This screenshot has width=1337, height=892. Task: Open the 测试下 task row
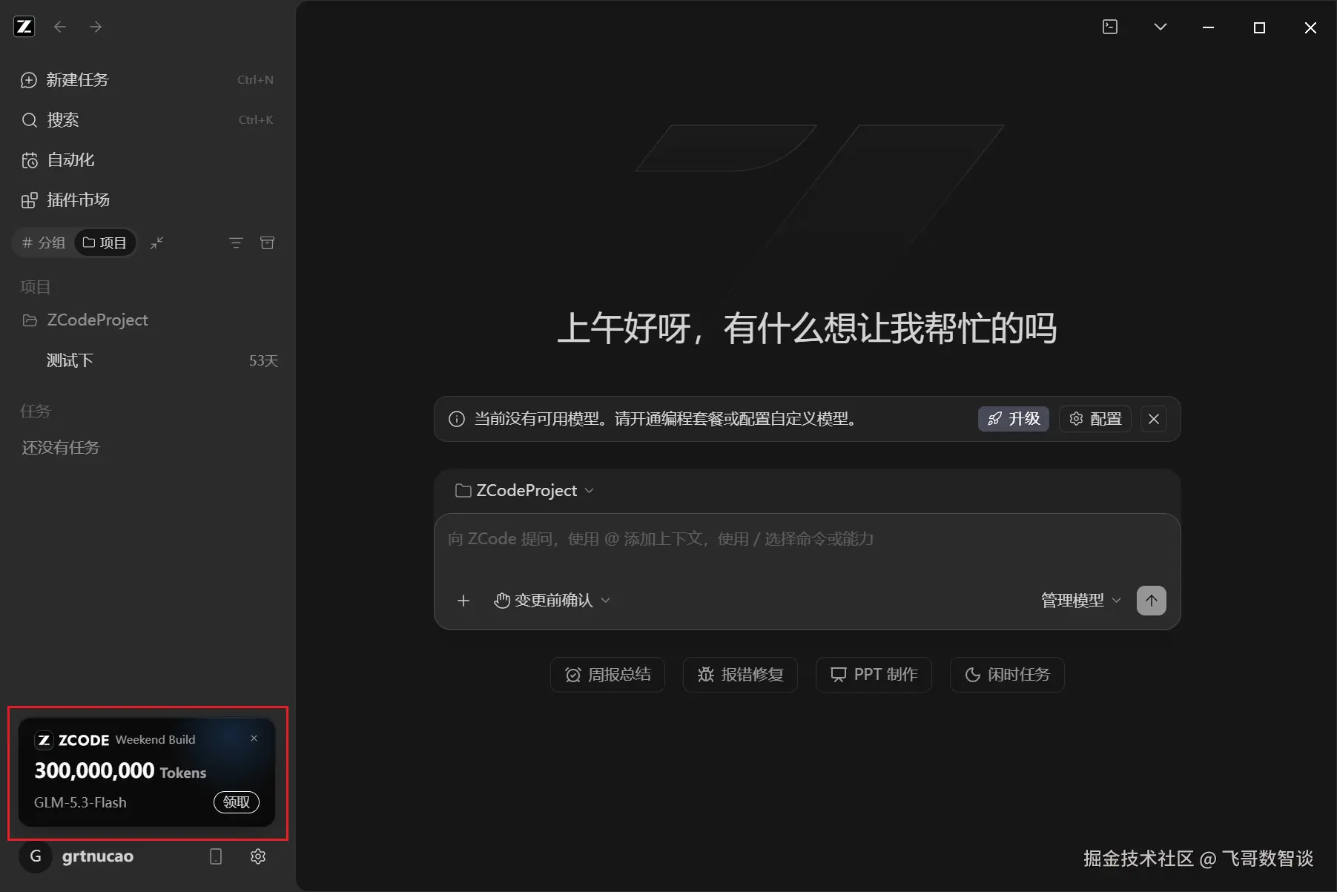click(148, 360)
